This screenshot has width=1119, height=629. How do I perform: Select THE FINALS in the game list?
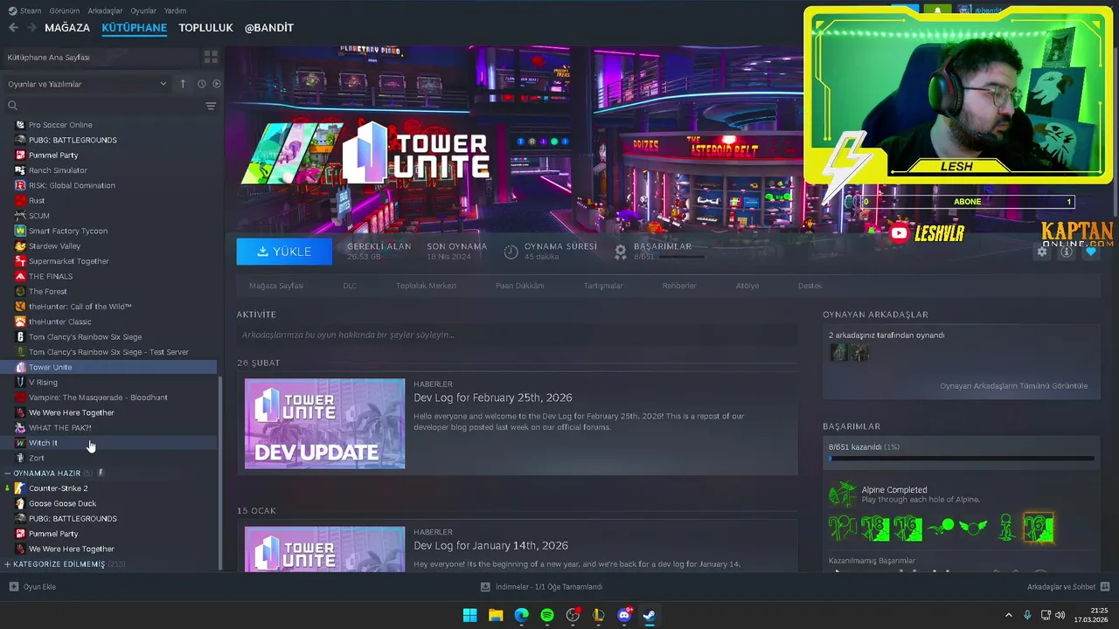pyautogui.click(x=108, y=276)
